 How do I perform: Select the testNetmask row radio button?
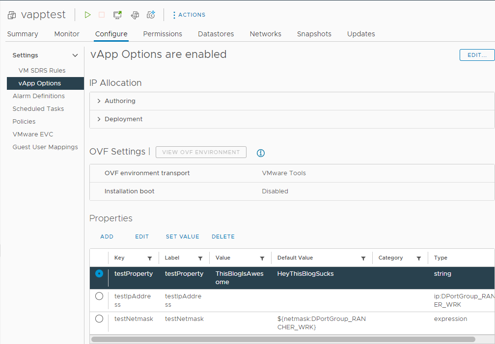click(x=99, y=319)
